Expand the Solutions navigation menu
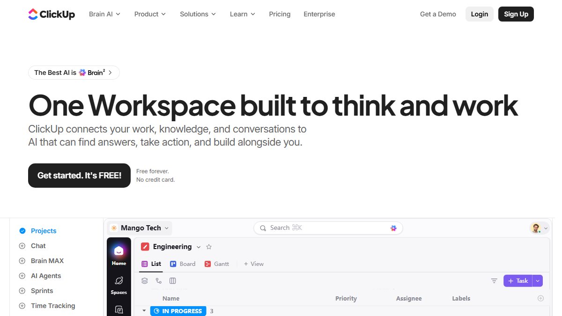This screenshot has height=316, width=562. pos(198,14)
